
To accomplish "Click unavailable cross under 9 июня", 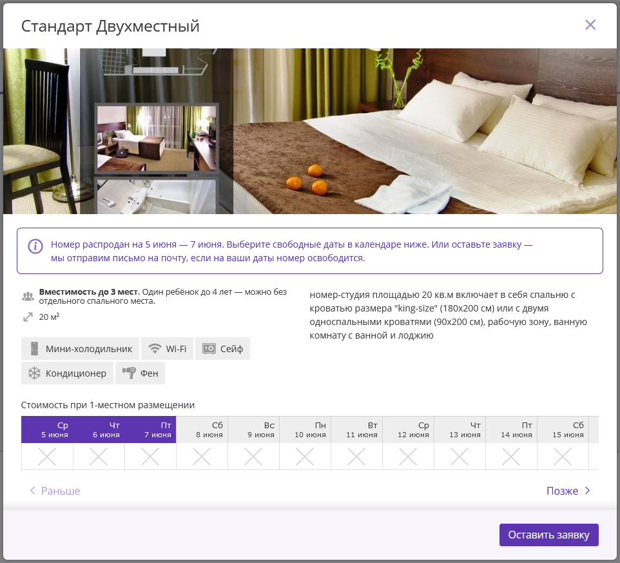I will 253,457.
